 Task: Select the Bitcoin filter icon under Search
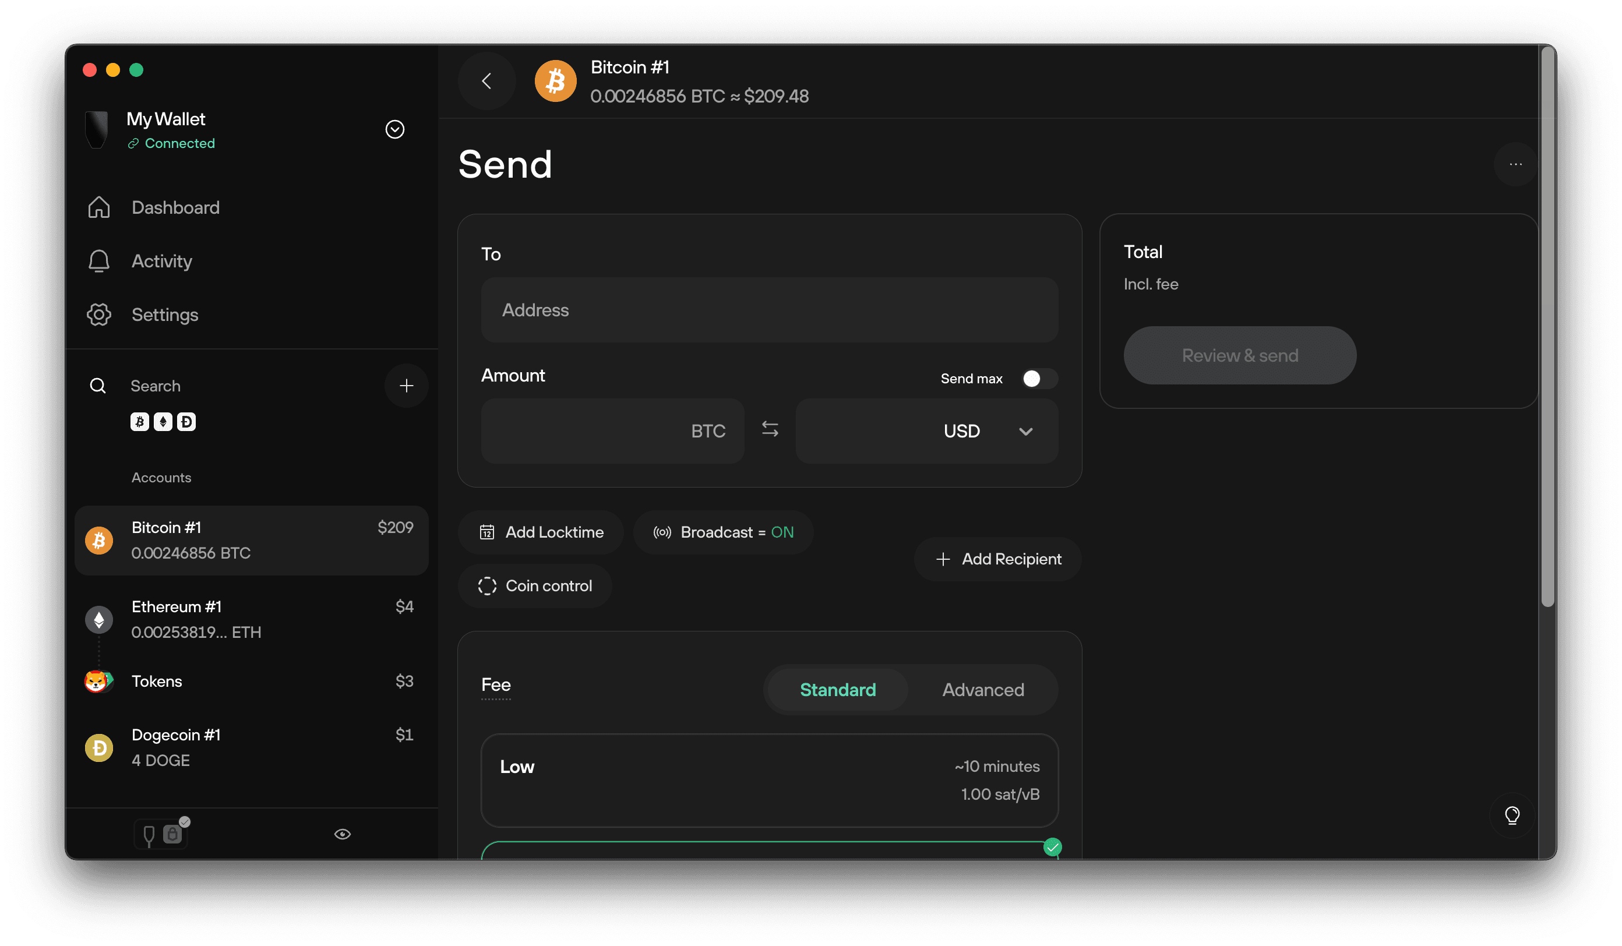pos(140,422)
